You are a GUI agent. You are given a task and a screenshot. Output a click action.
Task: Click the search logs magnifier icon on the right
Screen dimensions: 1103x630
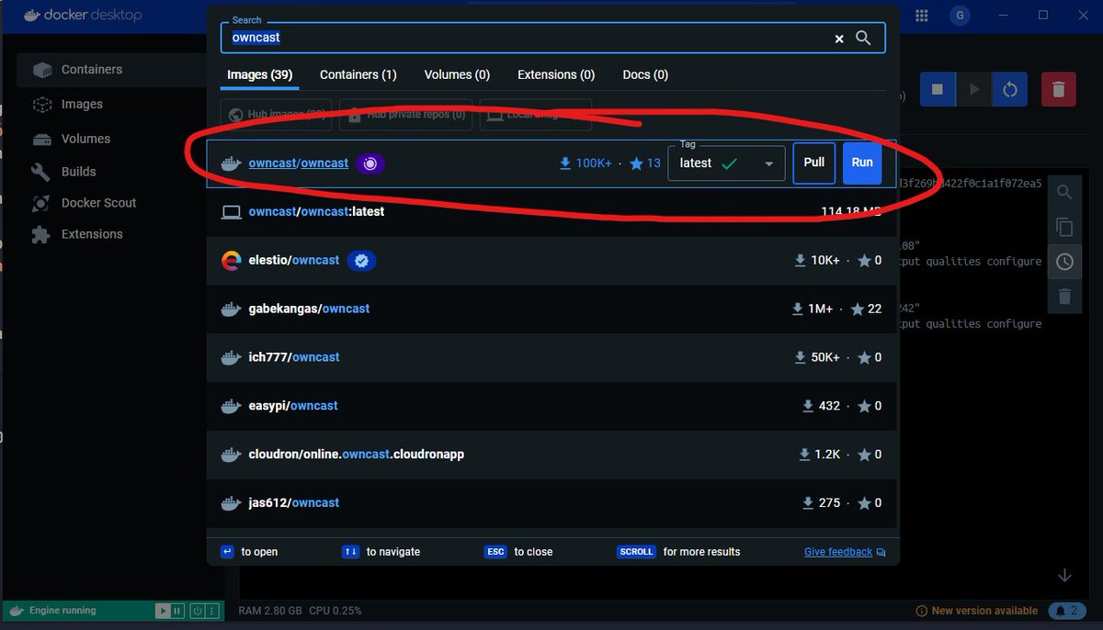click(x=1064, y=192)
